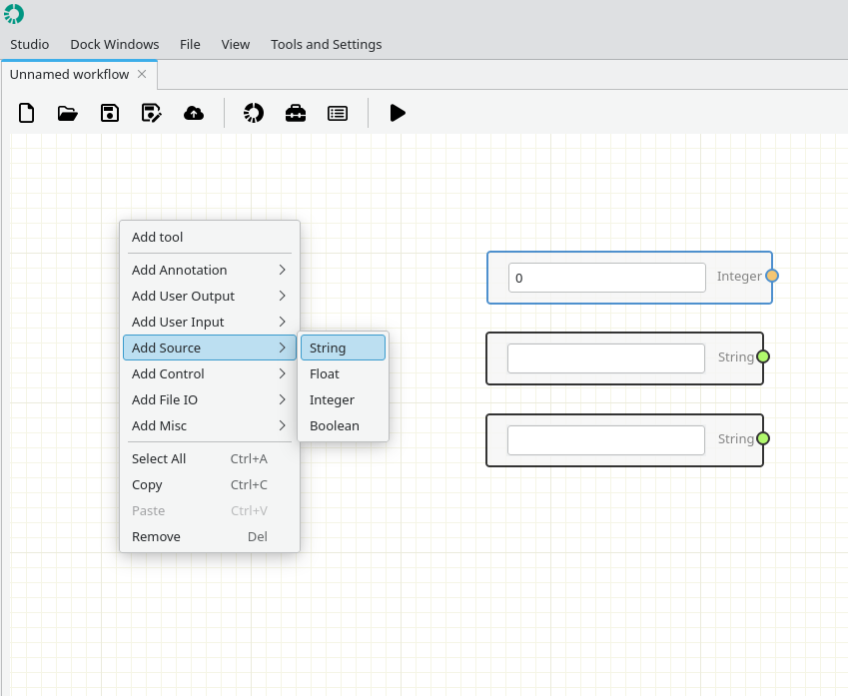Expand the Add Control submenu
The image size is (848, 696).
pyautogui.click(x=210, y=373)
